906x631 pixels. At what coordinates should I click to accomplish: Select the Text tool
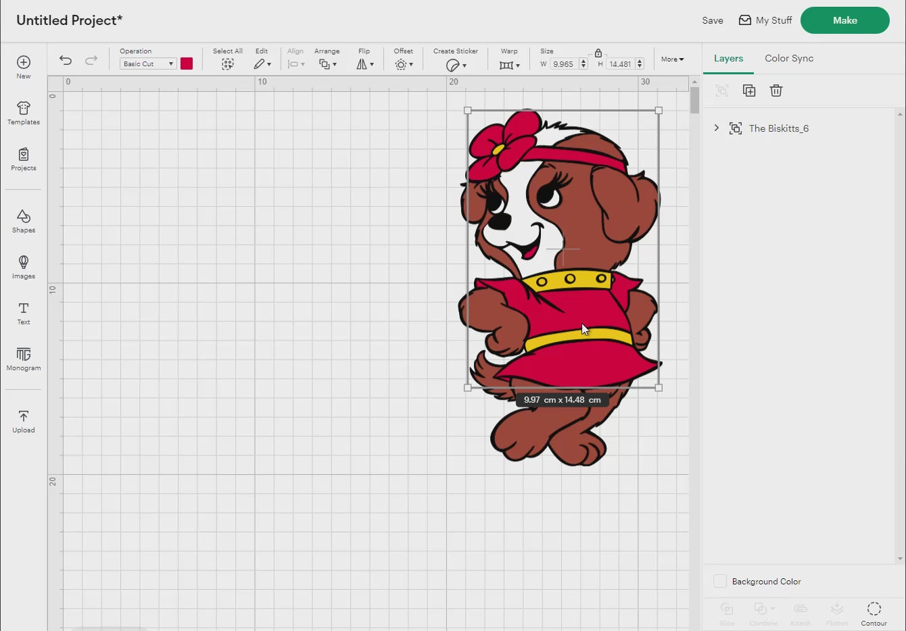24,313
